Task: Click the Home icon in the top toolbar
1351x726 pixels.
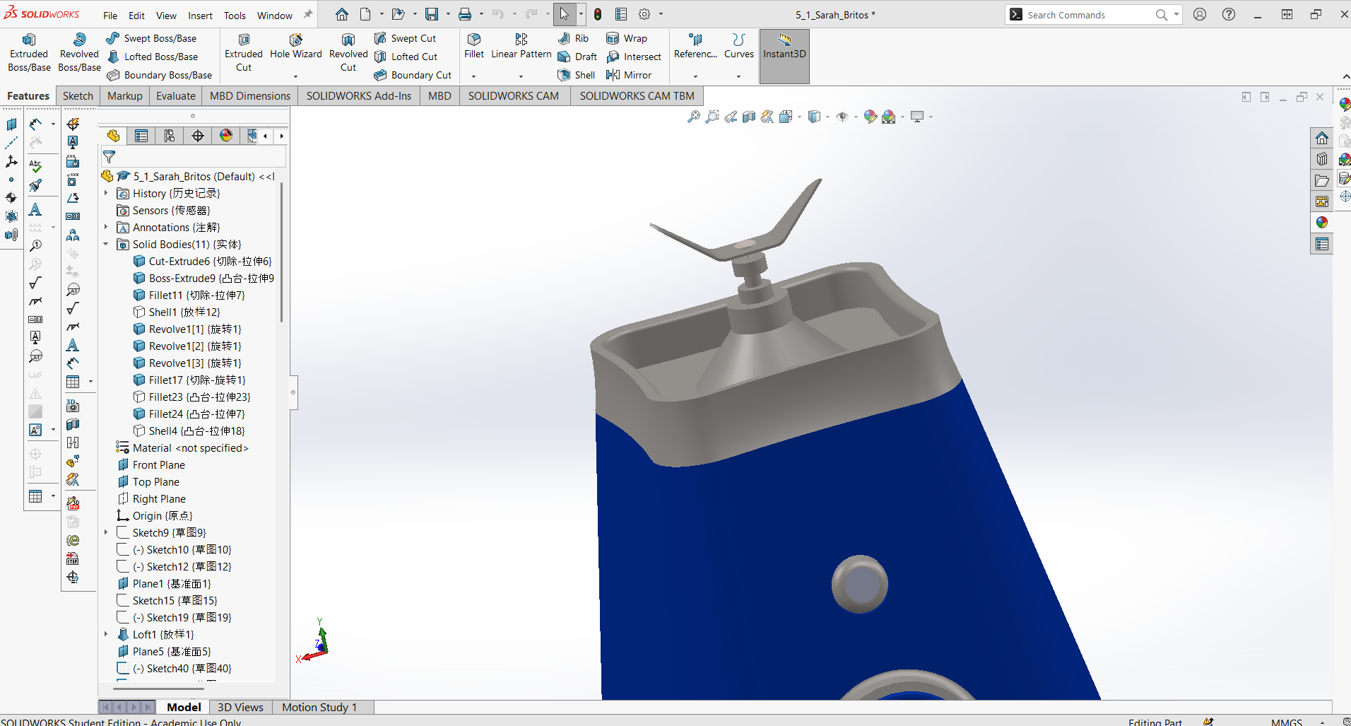Action: (x=342, y=14)
